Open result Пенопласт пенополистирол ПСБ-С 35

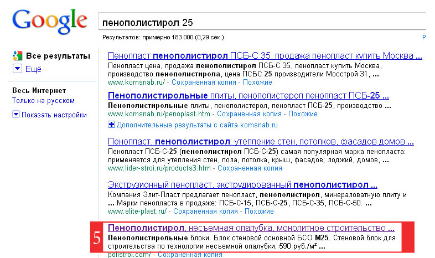point(265,56)
